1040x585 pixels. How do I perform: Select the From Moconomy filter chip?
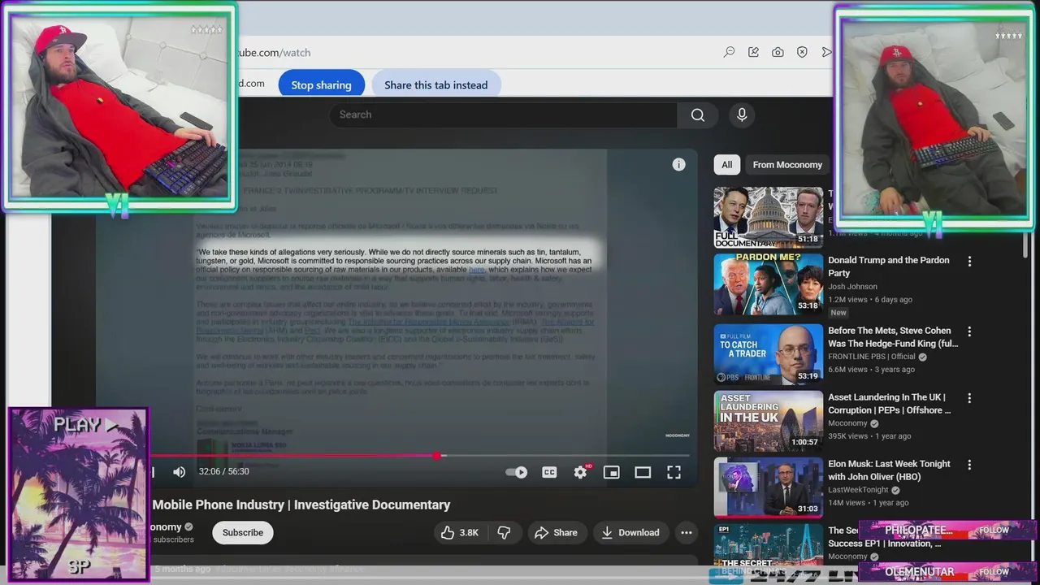(787, 164)
